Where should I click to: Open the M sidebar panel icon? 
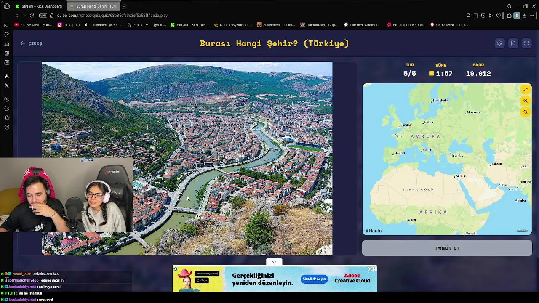pyautogui.click(x=7, y=62)
